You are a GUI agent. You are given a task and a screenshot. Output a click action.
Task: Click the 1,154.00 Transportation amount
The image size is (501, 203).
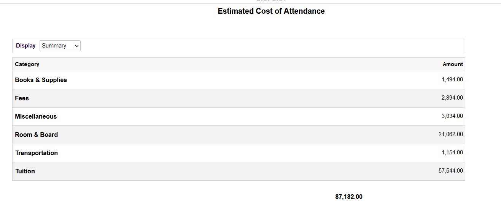pyautogui.click(x=452, y=152)
